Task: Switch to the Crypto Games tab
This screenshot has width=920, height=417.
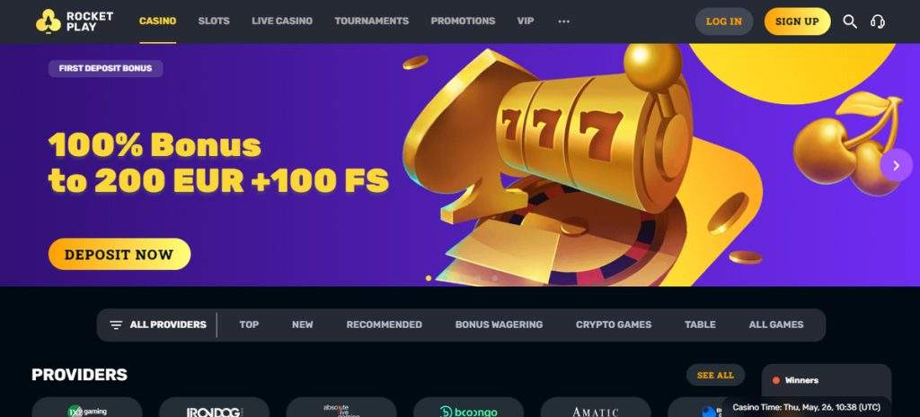Action: coord(613,325)
